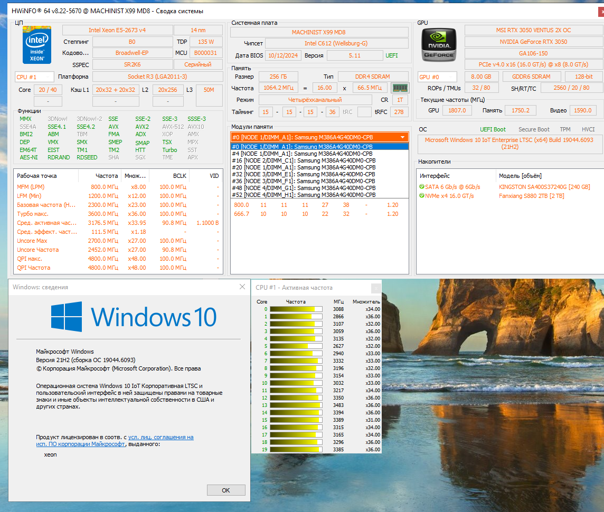Click the Core 10 frequency bar

[x=296, y=383]
